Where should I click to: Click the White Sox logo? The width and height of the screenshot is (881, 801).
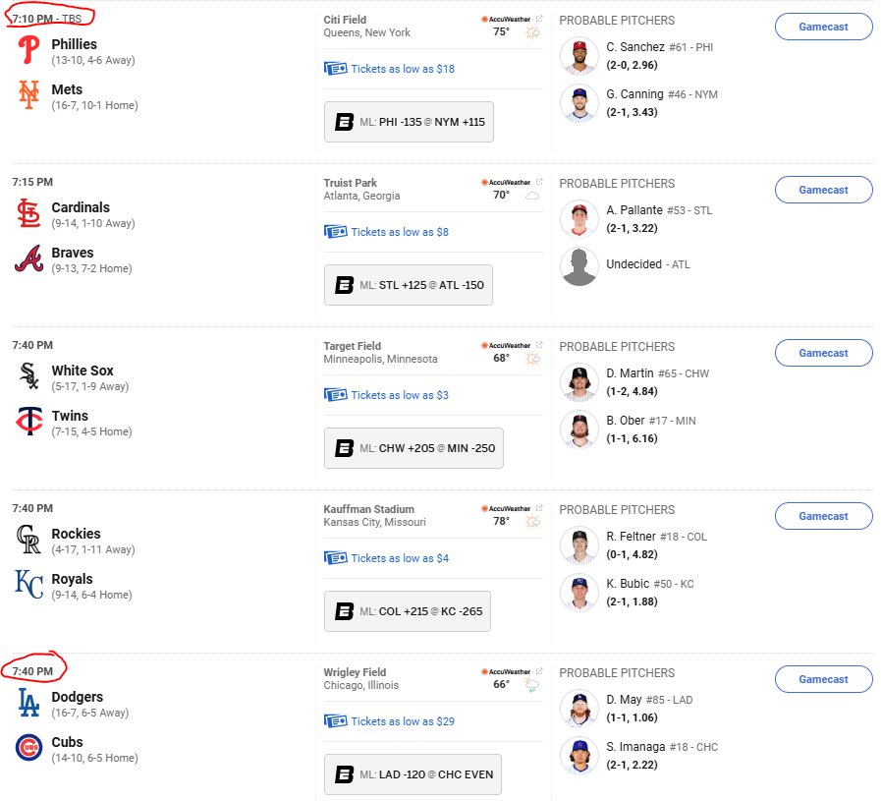click(x=29, y=376)
